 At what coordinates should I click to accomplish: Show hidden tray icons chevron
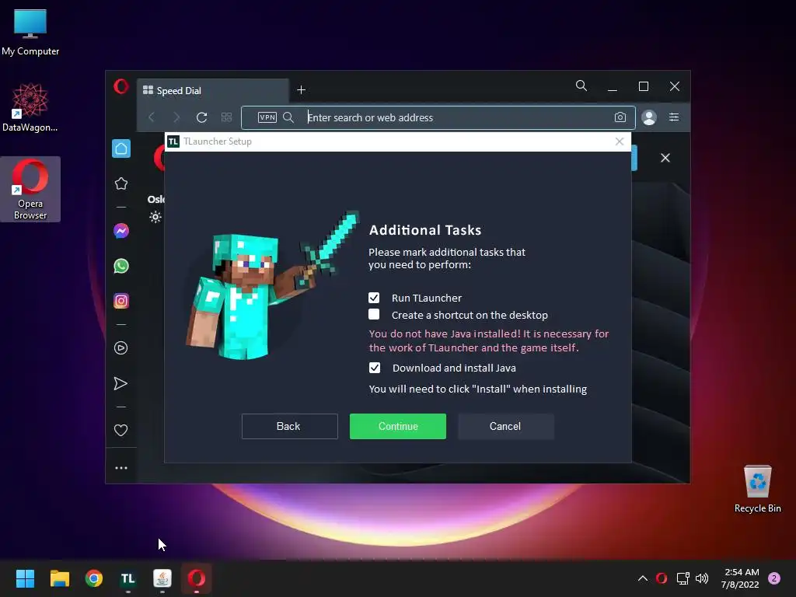click(642, 578)
